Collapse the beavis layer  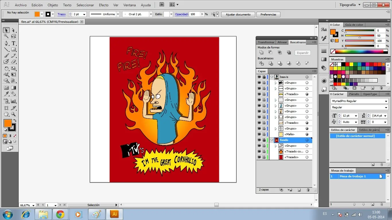point(271,77)
